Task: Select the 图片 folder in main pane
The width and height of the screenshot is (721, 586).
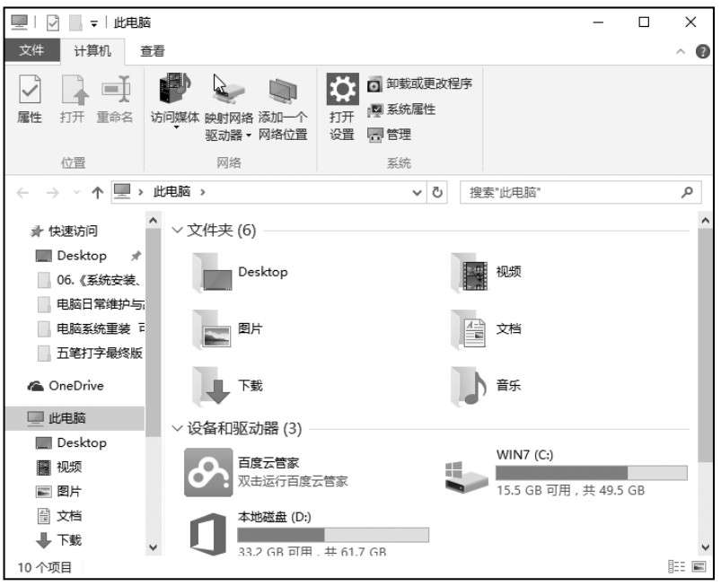Action: (227, 329)
